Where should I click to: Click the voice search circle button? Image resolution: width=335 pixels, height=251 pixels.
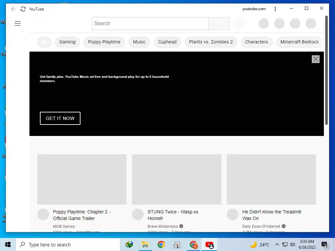click(238, 24)
